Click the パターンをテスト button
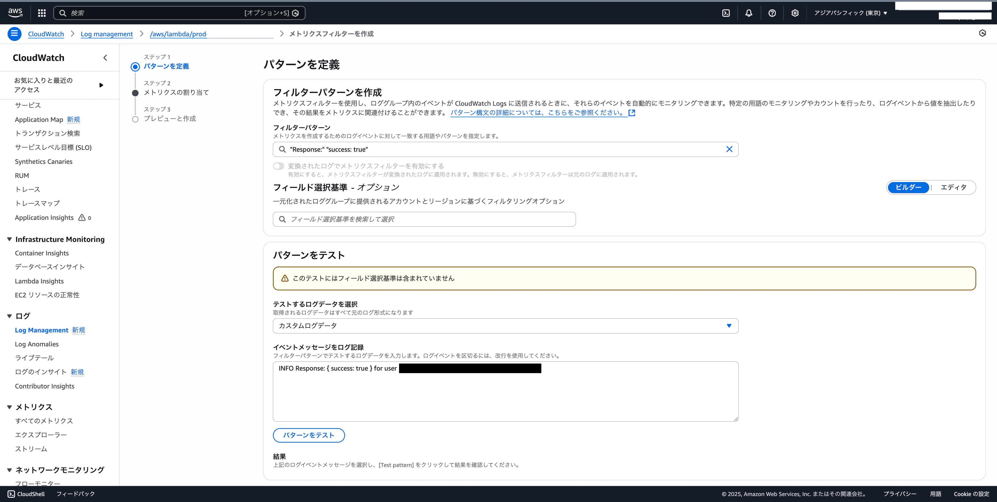 coord(308,435)
